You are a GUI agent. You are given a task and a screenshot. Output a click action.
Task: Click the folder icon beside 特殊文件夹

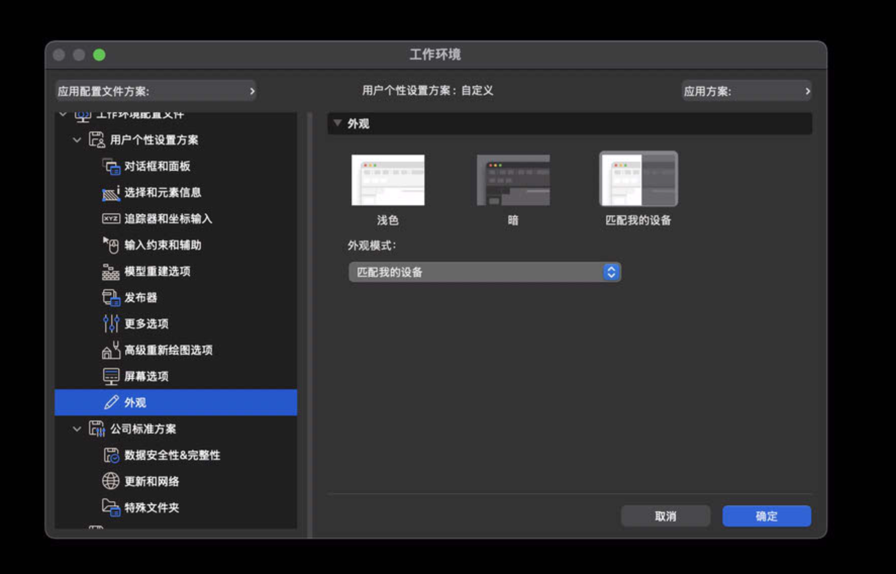tap(111, 507)
